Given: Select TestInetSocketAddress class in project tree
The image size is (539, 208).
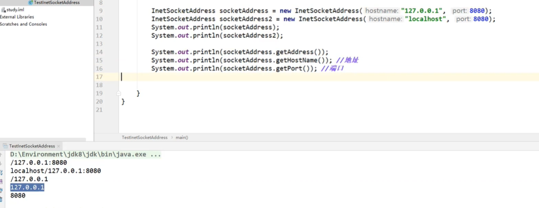Looking at the screenshot, I should [x=56, y=3].
